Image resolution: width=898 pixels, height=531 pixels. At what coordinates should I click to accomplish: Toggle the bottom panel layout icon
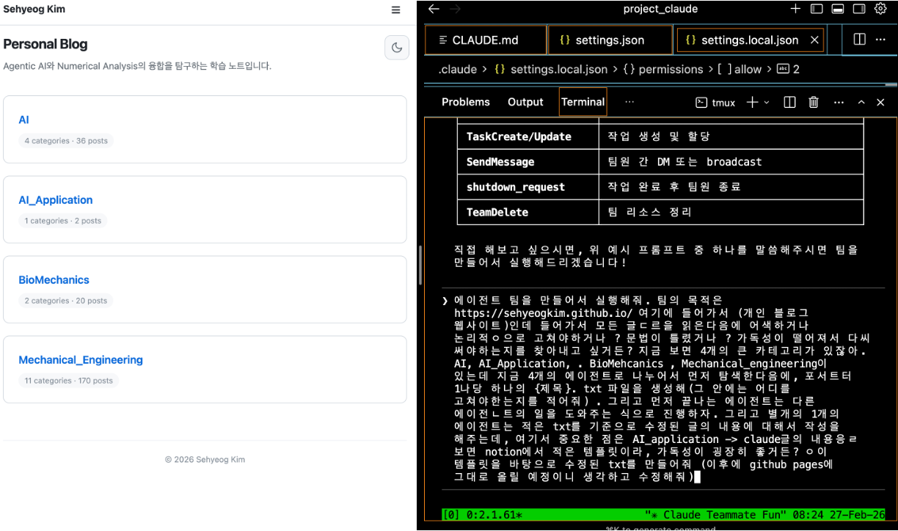tap(837, 9)
